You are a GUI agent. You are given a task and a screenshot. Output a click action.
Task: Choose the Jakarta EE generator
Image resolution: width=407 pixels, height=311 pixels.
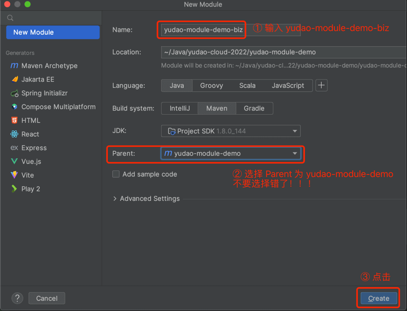38,80
